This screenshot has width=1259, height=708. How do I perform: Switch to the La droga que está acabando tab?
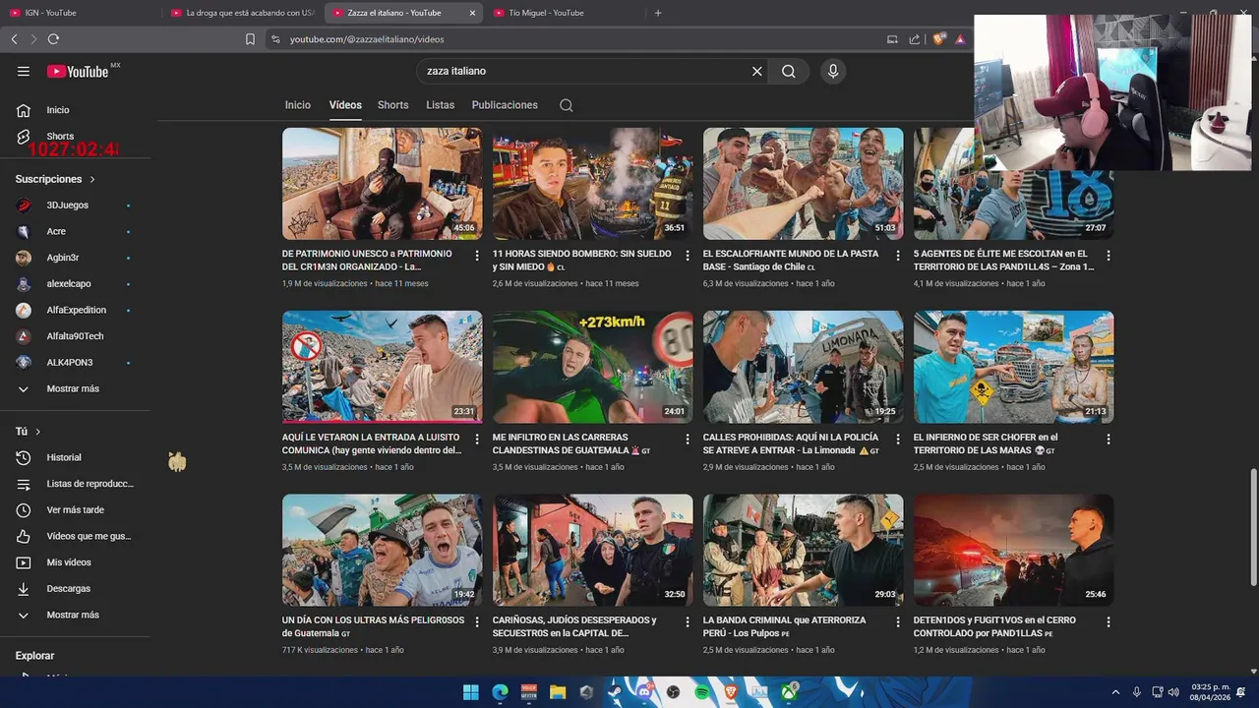[x=241, y=13]
